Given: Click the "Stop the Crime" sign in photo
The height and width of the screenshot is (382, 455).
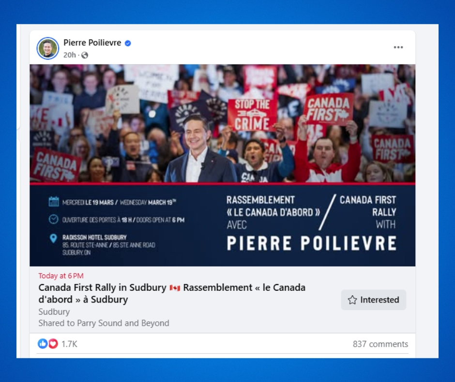Looking at the screenshot, I should pos(252,115).
